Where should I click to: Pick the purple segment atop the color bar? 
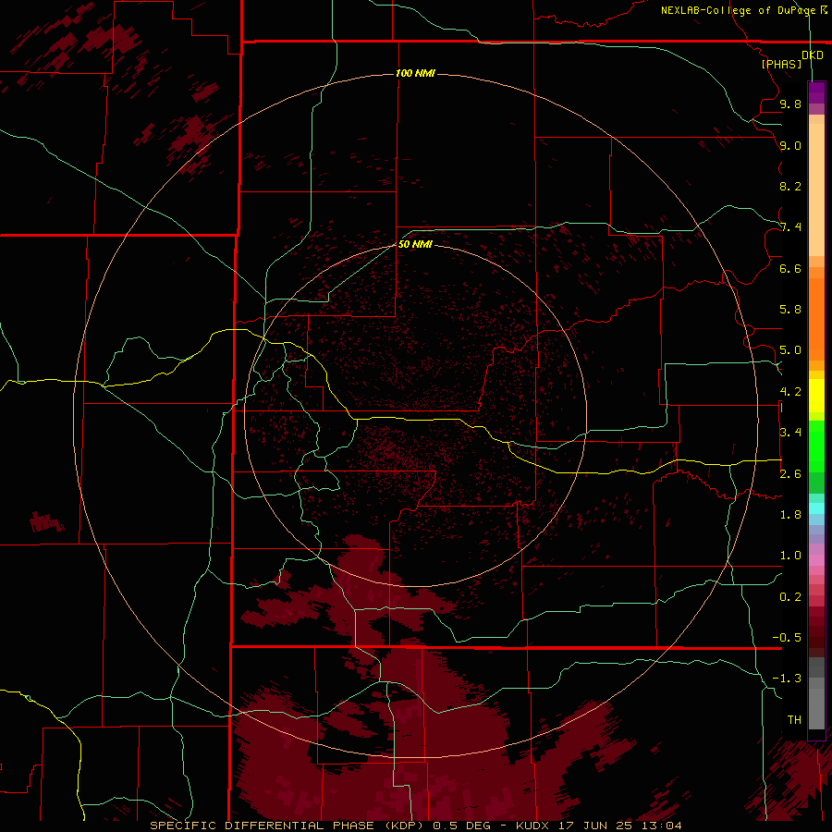point(816,92)
